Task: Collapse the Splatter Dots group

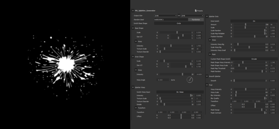Action: tap(207, 16)
